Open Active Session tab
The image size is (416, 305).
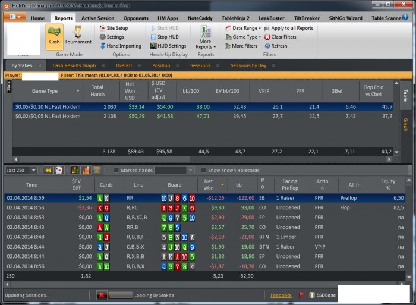click(x=97, y=18)
